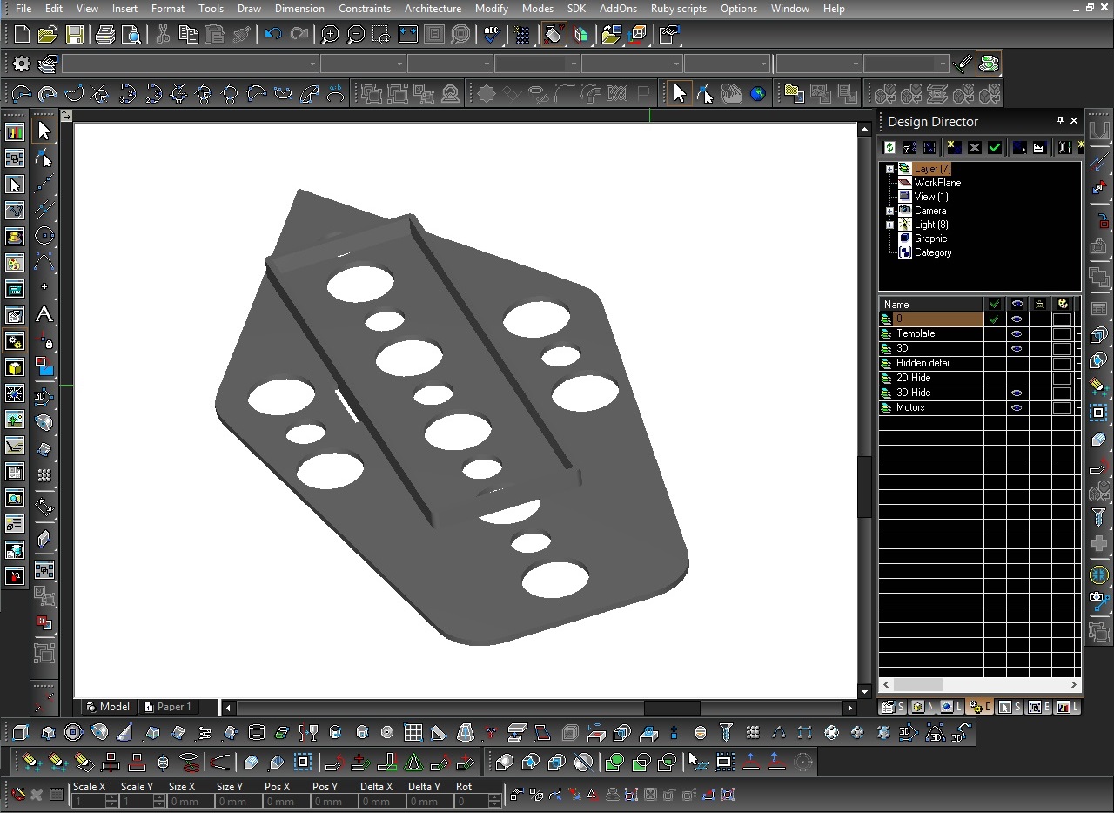Viewport: 1114px width, 813px height.
Task: Select the Cone tool in bottom toolbar
Action: [x=126, y=733]
